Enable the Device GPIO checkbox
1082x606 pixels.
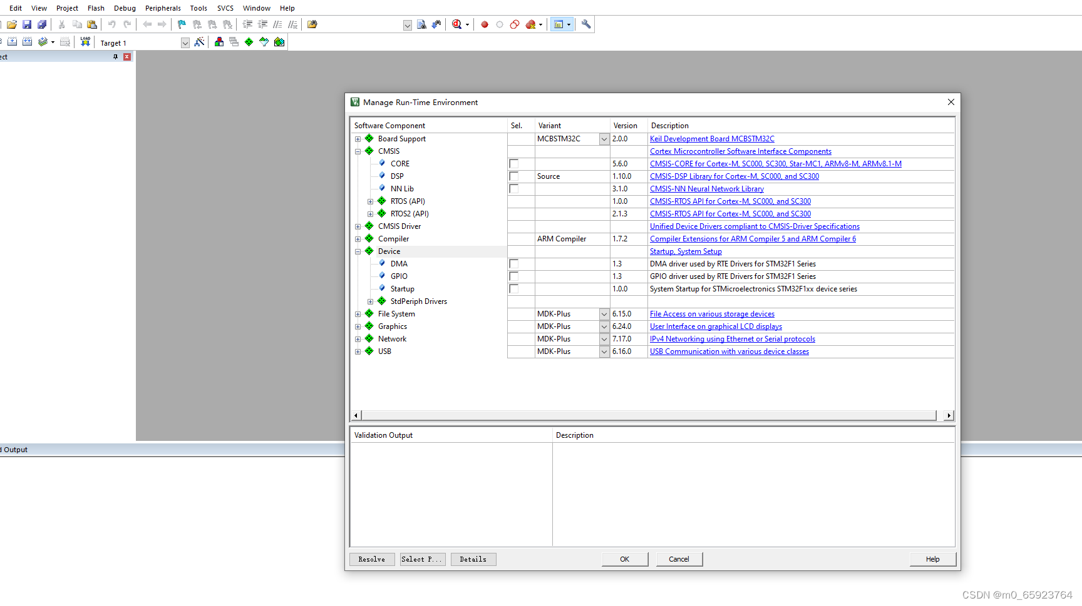[x=514, y=276]
